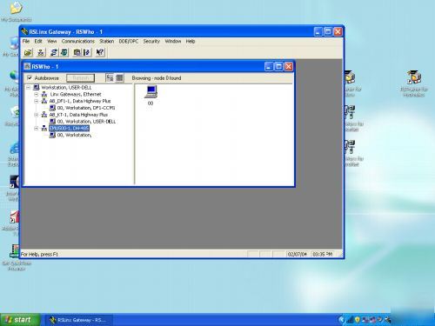
Task: Switch RSWho to details list view
Action: 119,78
